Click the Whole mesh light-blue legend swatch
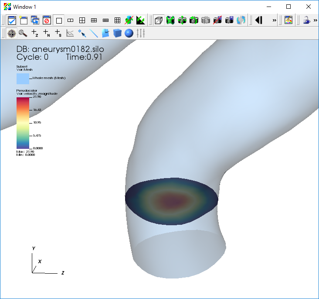 coord(23,79)
